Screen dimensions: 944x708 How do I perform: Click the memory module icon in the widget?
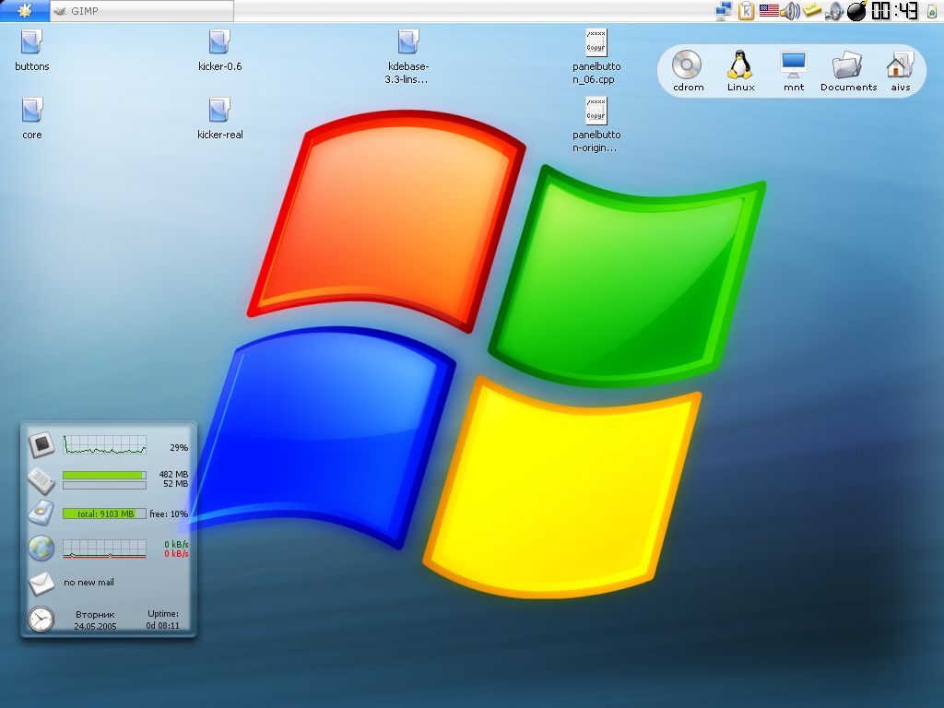pos(41,479)
